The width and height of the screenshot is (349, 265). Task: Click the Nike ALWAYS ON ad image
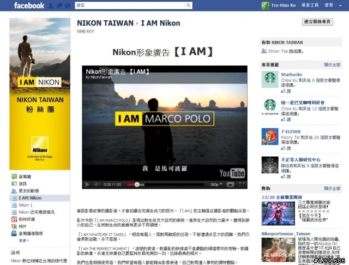[x=278, y=250]
